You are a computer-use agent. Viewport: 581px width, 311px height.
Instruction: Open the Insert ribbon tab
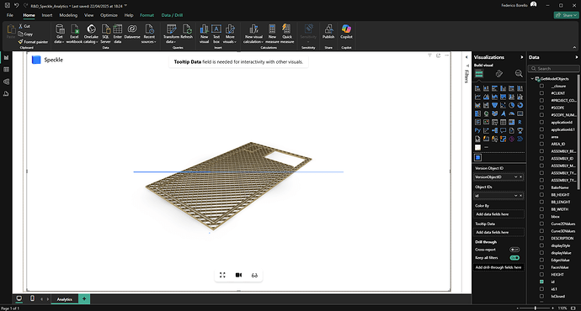pos(47,15)
